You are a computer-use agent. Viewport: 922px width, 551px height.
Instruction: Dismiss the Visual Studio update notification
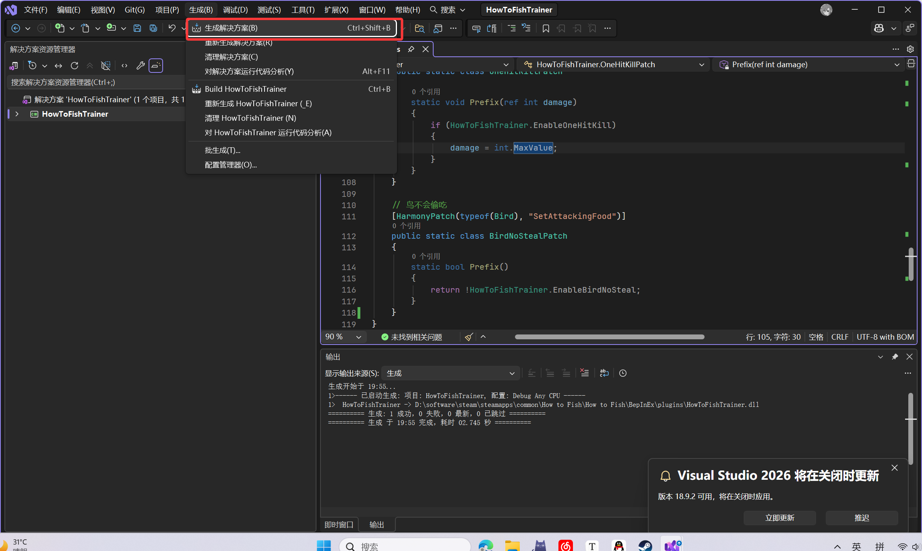coord(895,468)
